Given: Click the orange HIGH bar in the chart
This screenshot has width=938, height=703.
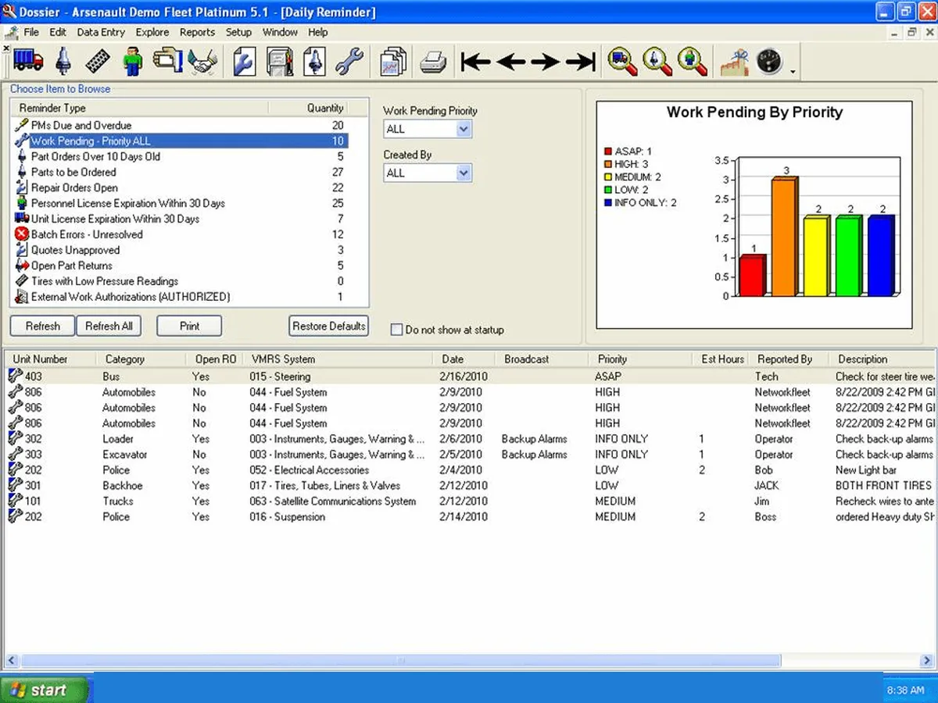Looking at the screenshot, I should [784, 237].
